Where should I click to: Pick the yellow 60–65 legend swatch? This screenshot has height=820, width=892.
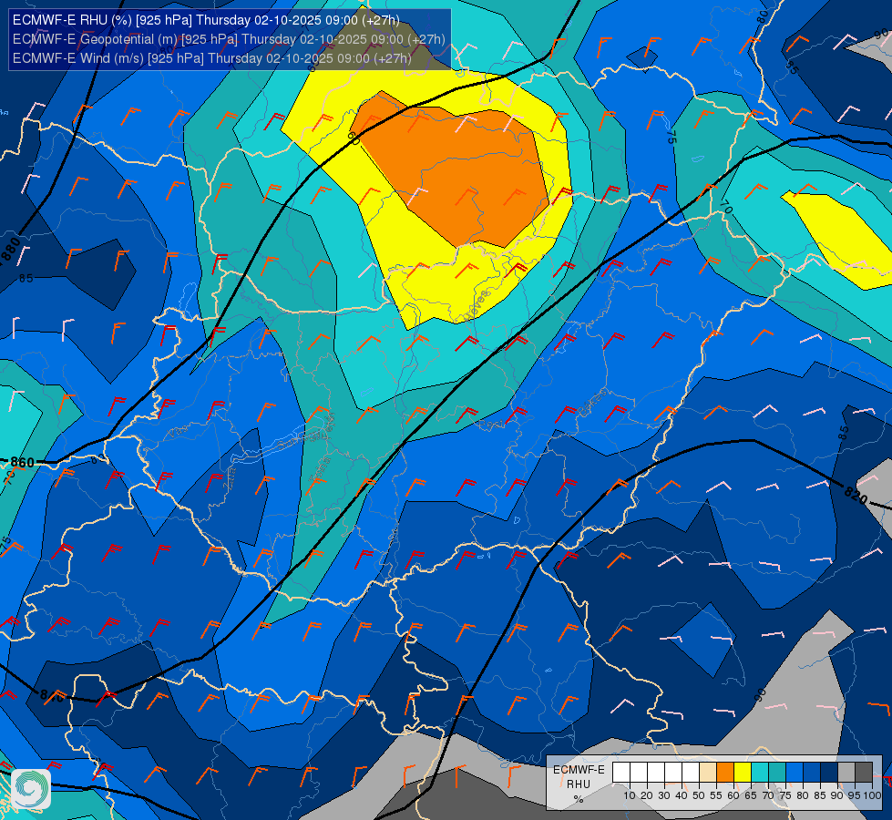pyautogui.click(x=743, y=773)
